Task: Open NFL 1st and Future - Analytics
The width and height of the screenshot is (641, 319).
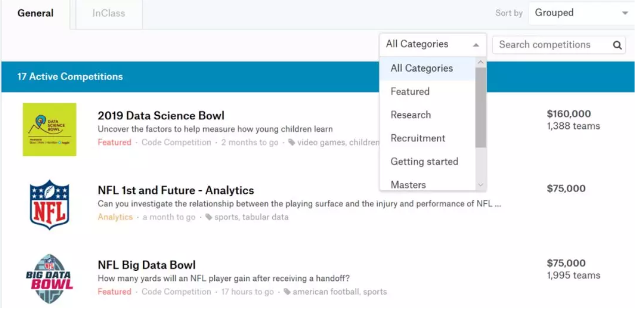Action: tap(175, 190)
